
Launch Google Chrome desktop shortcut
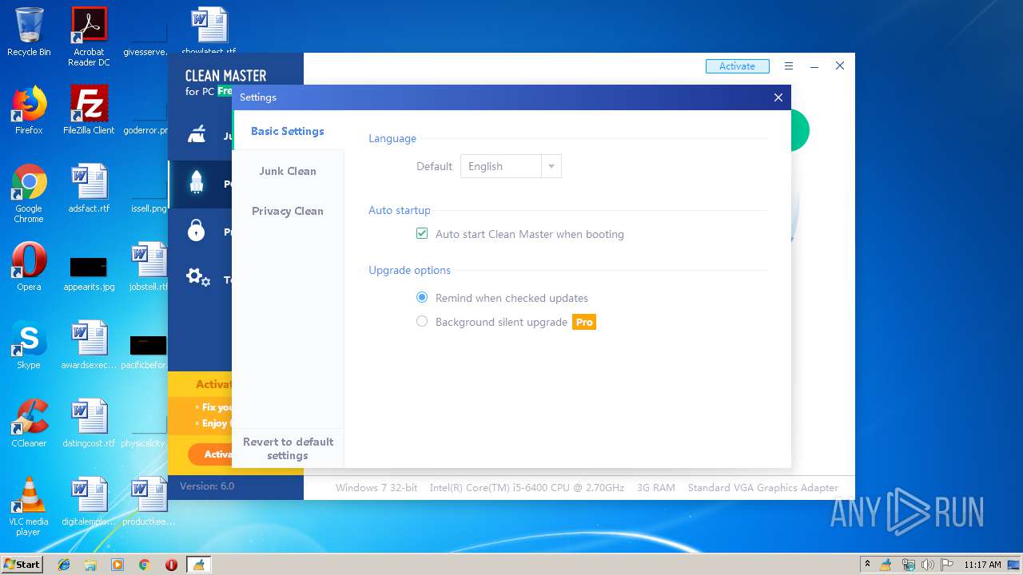[29, 194]
